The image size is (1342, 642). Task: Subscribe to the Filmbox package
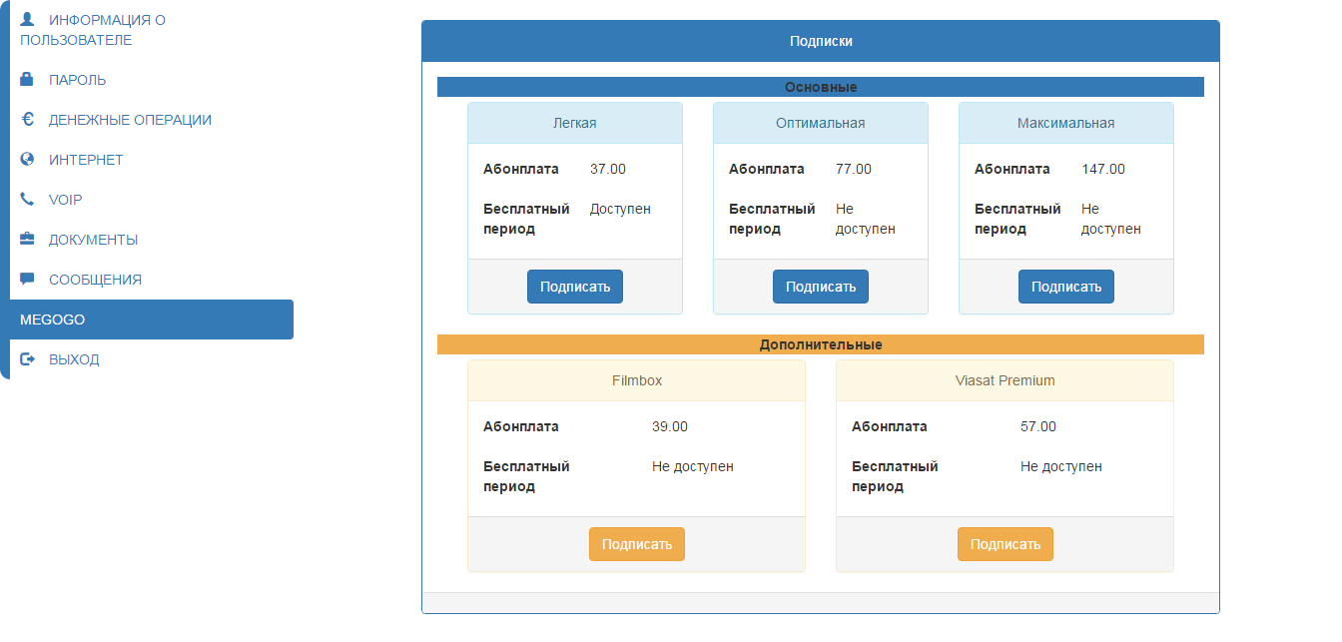(637, 544)
